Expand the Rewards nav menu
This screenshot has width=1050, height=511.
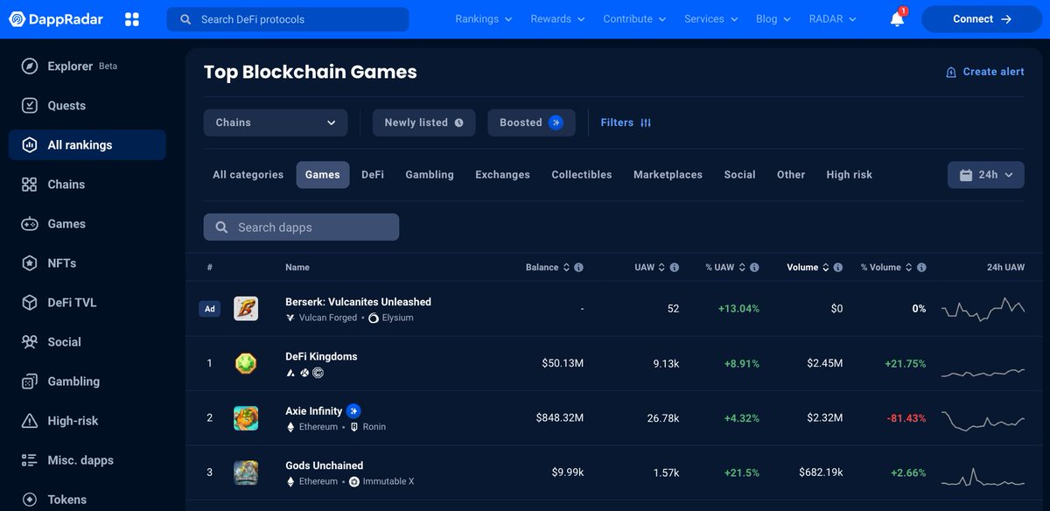pyautogui.click(x=558, y=19)
